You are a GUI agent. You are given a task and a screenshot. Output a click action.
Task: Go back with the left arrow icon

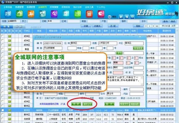coord(121,17)
